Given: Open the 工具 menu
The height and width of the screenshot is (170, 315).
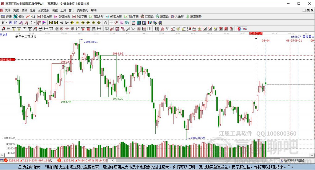Looking at the screenshot, I should pos(63,10).
